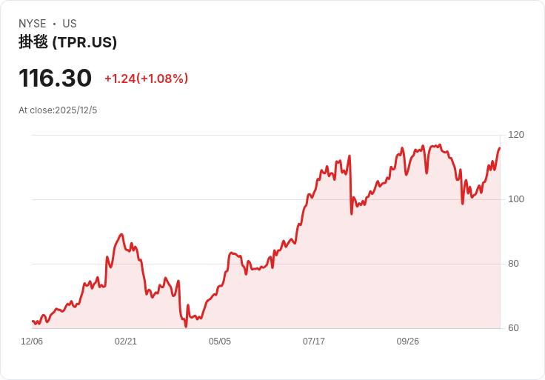Image resolution: width=545 pixels, height=380 pixels.
Task: Select the 12/06 date on x-axis
Action: click(x=32, y=341)
